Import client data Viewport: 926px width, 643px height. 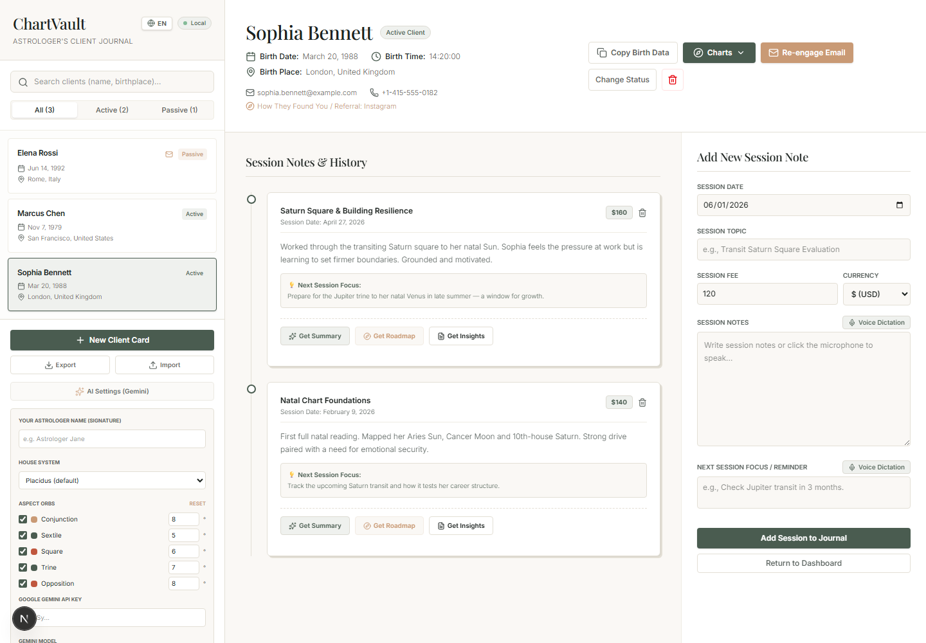point(165,365)
